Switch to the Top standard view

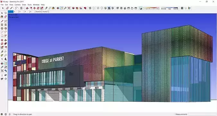pos(121,8)
